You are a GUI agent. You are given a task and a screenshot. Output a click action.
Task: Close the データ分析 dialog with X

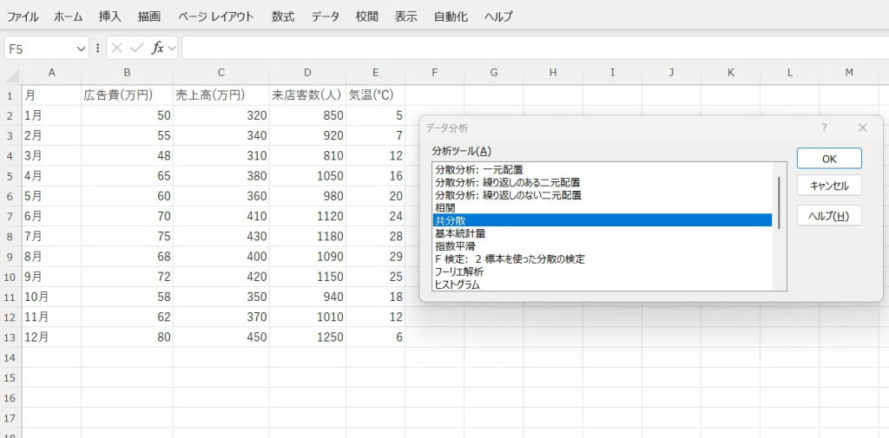tap(862, 127)
